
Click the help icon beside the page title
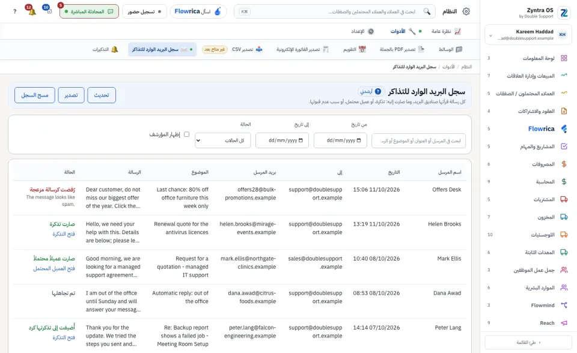click(377, 92)
